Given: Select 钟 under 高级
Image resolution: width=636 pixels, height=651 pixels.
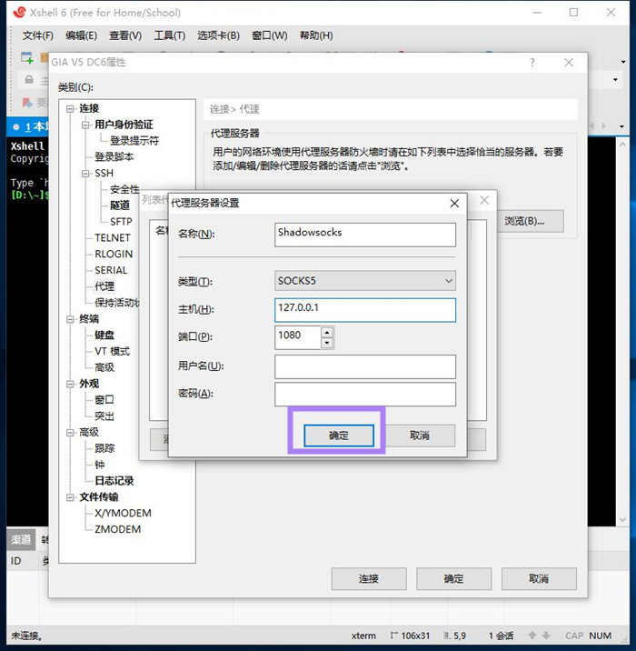Looking at the screenshot, I should click(100, 465).
